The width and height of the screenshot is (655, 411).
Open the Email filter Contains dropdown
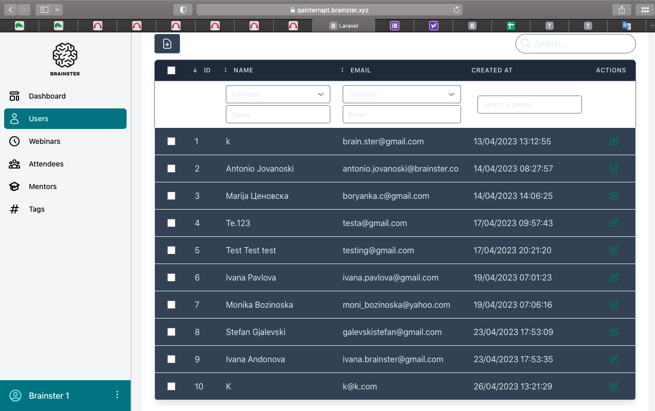click(401, 95)
